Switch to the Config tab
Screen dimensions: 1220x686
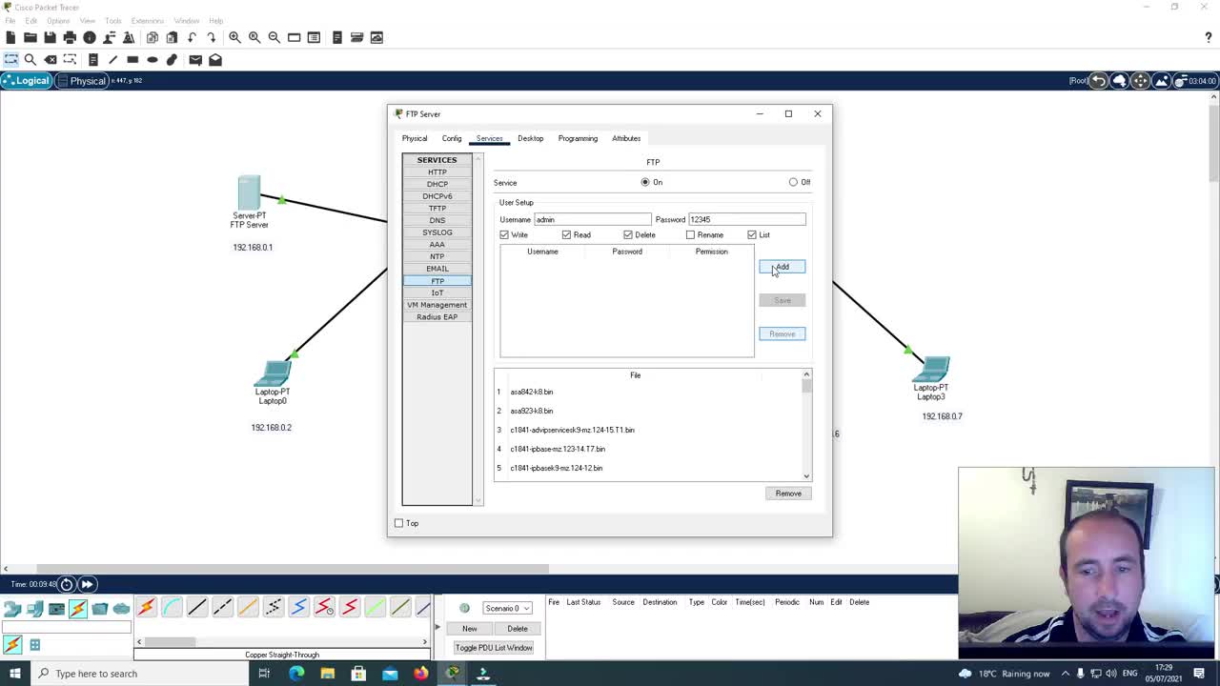[452, 138]
